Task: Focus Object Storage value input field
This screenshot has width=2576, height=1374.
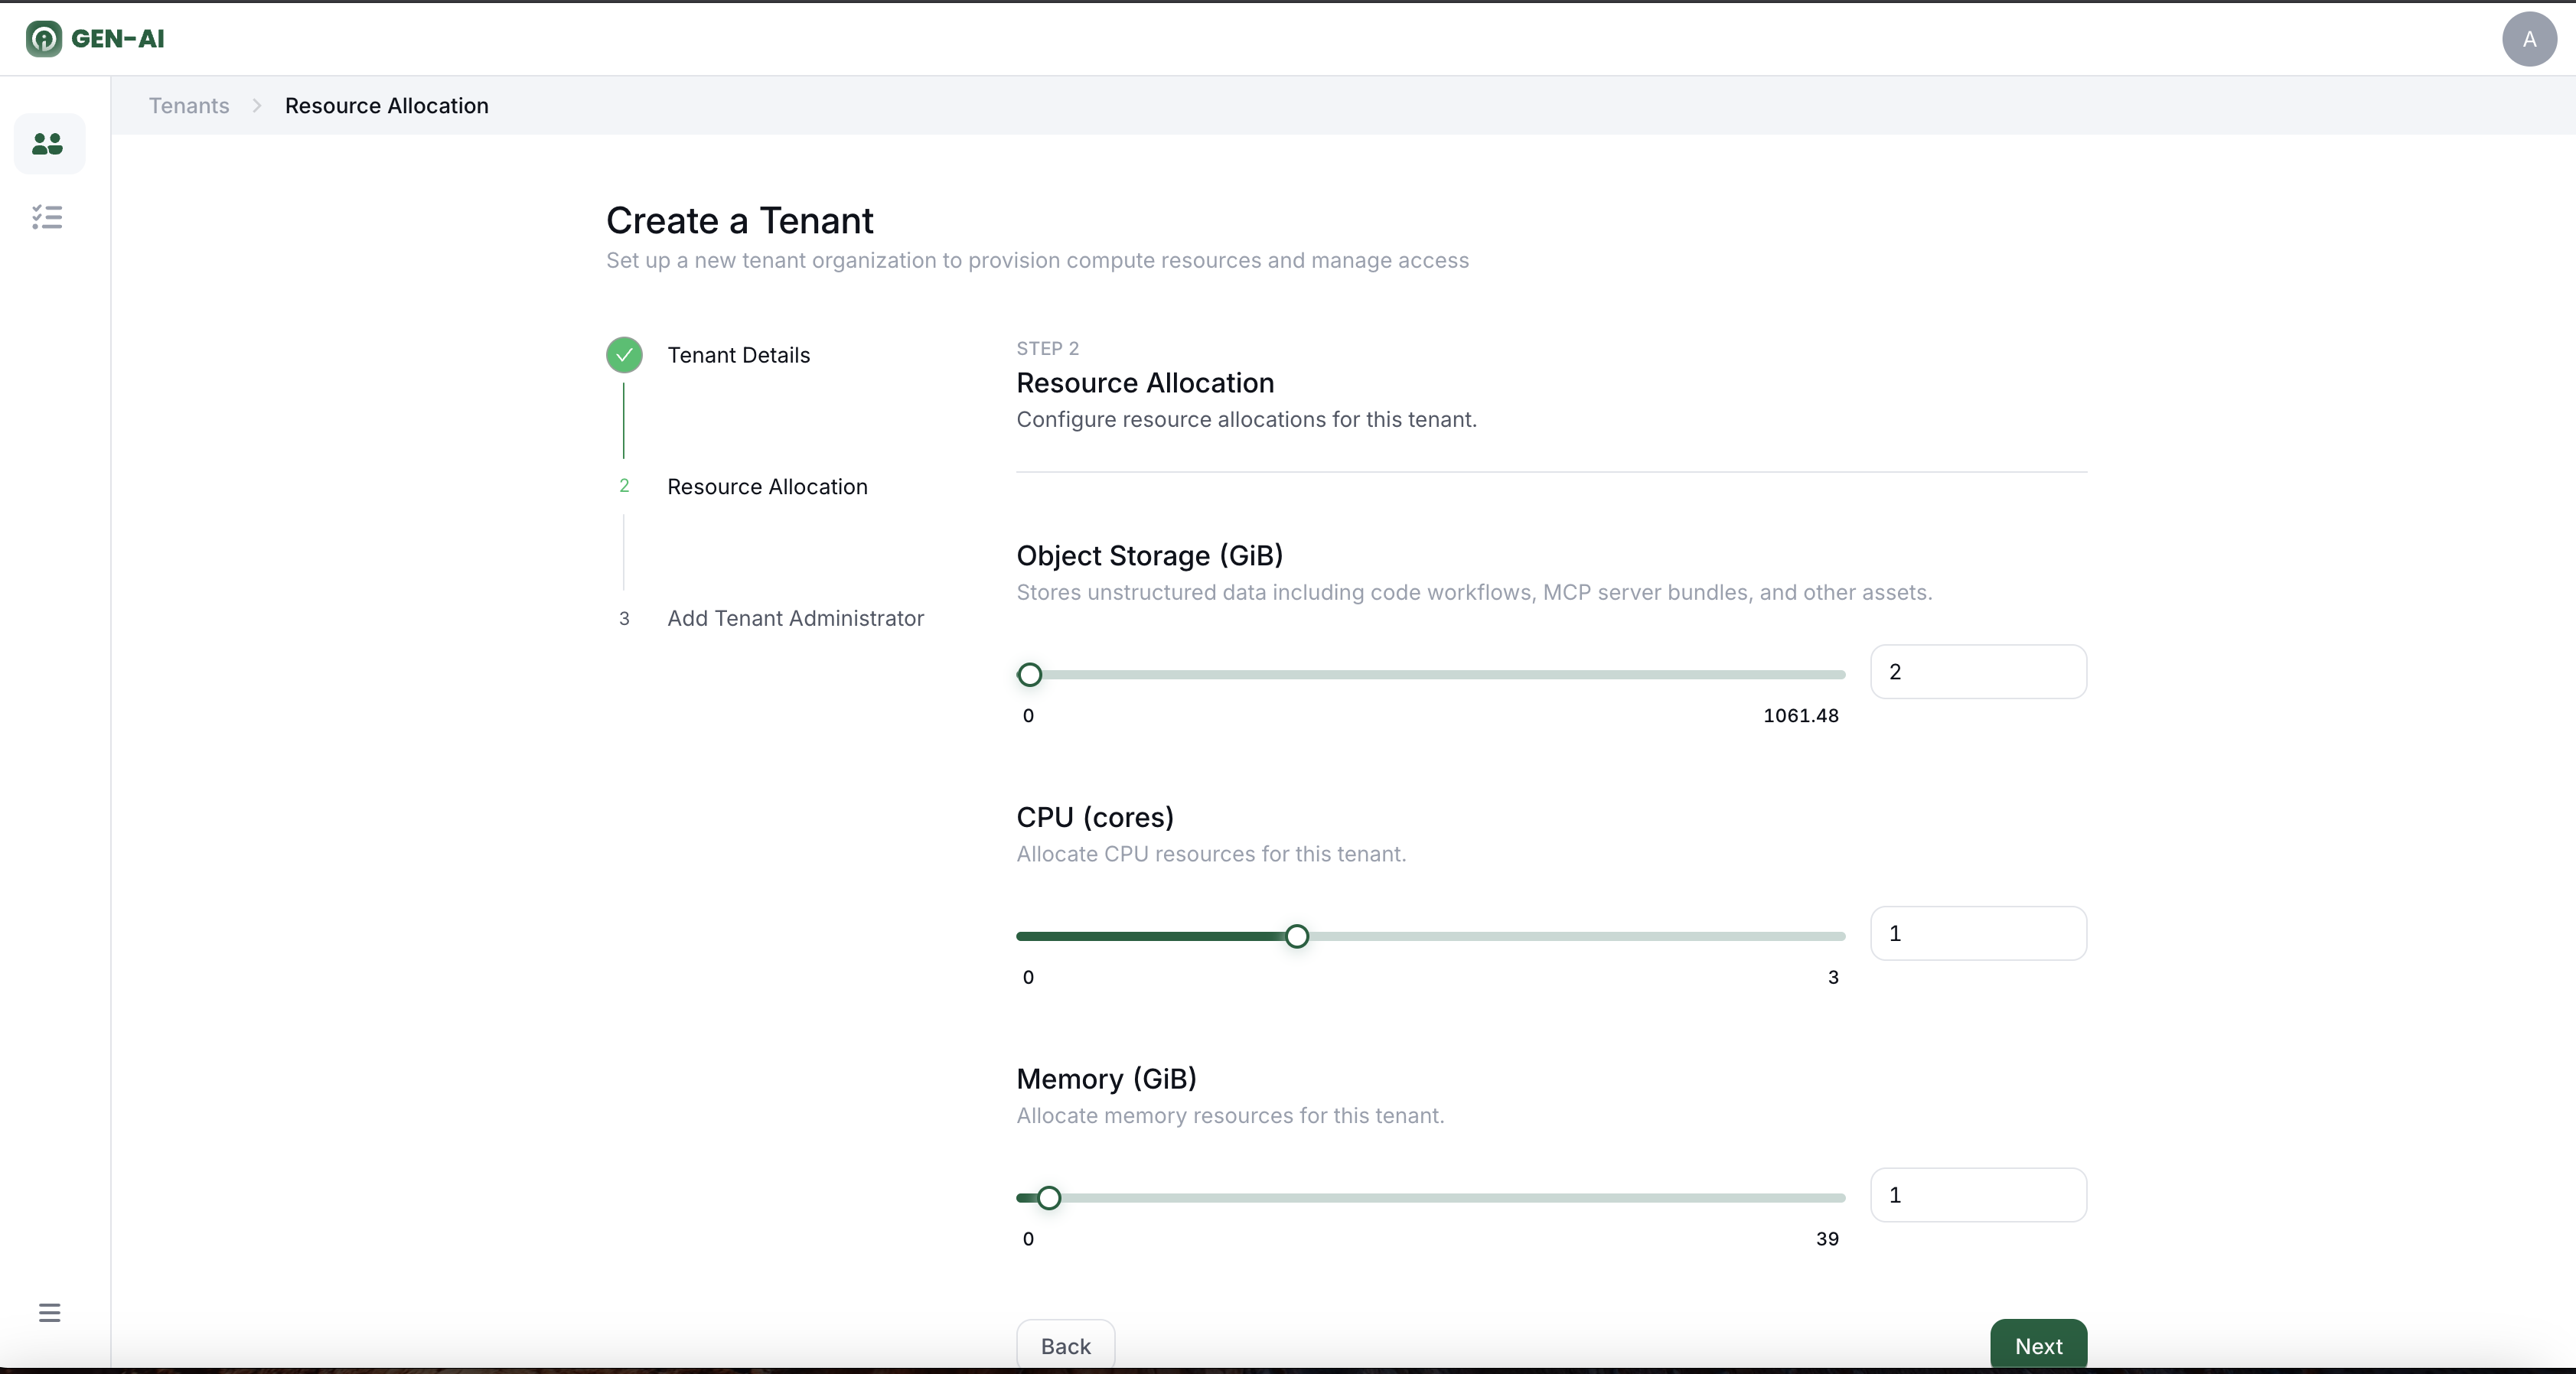Action: tap(1977, 672)
